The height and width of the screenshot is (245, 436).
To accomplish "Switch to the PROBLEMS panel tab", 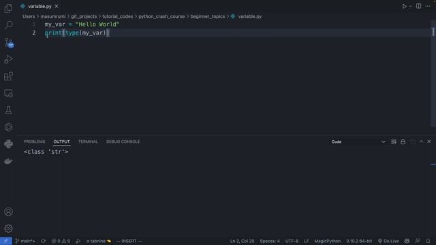I will pos(35,142).
